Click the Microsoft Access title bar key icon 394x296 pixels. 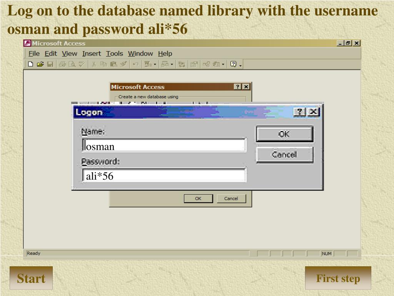[x=27, y=43]
